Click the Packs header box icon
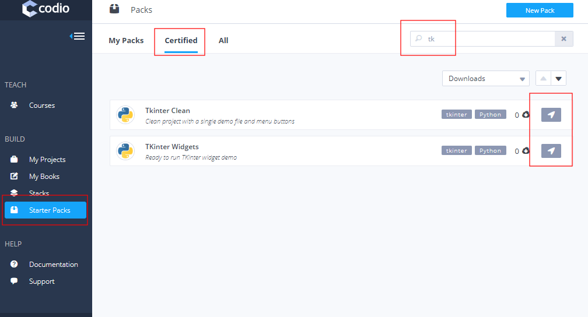This screenshot has width=588, height=317. point(114,9)
